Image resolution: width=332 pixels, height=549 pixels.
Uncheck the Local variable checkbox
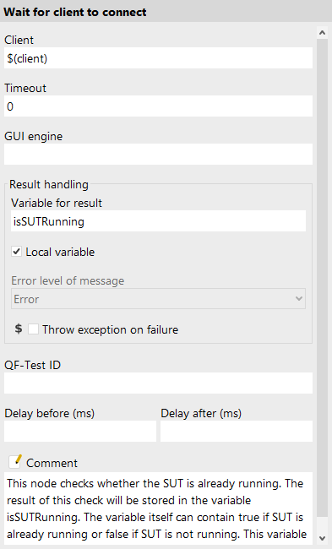pyautogui.click(x=16, y=252)
